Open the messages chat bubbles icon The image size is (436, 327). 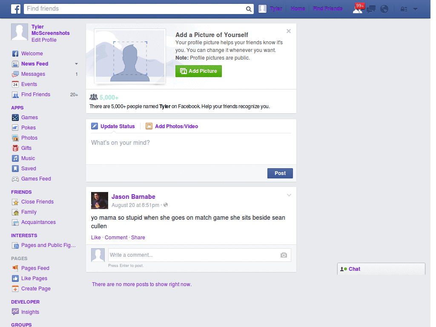click(x=371, y=9)
